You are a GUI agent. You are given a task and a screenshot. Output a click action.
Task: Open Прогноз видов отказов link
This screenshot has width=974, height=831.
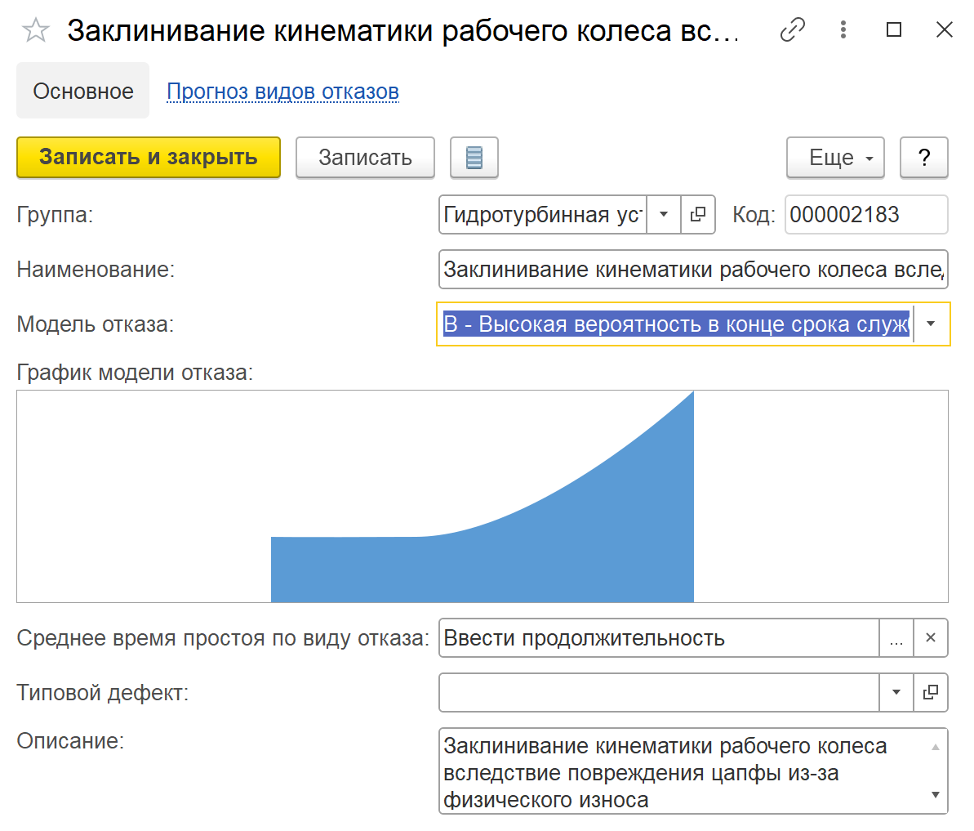click(x=282, y=92)
